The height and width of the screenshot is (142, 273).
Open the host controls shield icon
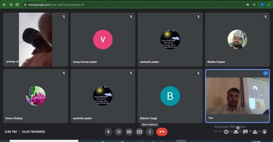point(265,132)
